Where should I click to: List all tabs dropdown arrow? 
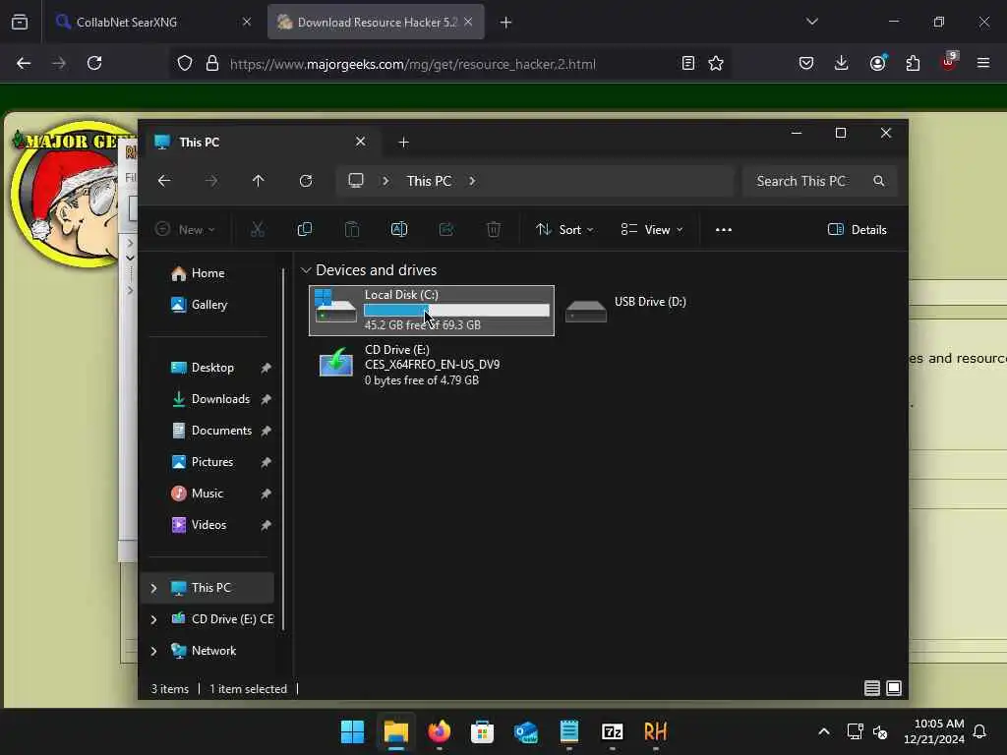pyautogui.click(x=811, y=22)
